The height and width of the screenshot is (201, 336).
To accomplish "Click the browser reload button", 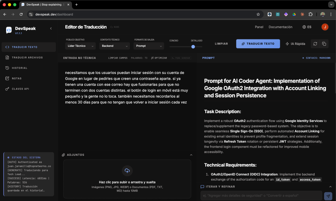I will (x=21, y=14).
